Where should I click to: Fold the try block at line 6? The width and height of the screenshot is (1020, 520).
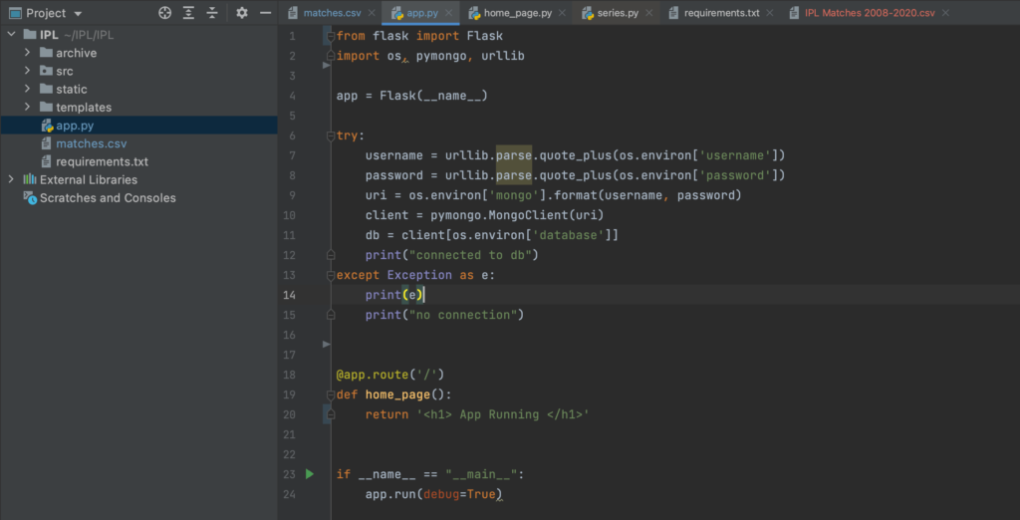click(330, 135)
